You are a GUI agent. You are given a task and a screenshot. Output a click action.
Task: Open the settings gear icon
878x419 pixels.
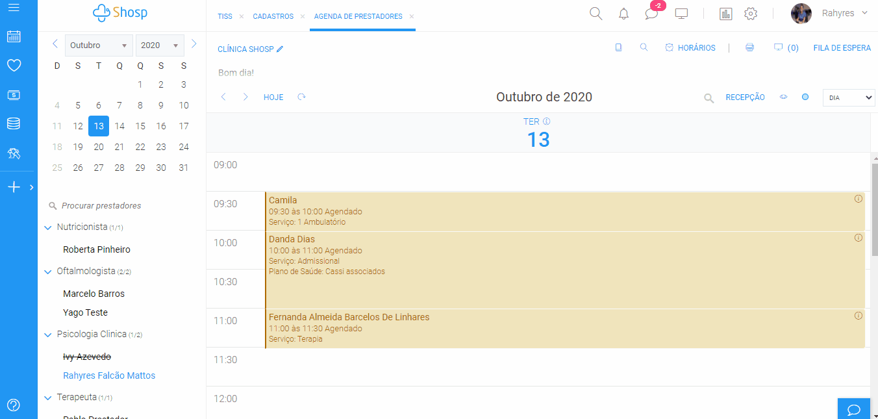coord(751,14)
